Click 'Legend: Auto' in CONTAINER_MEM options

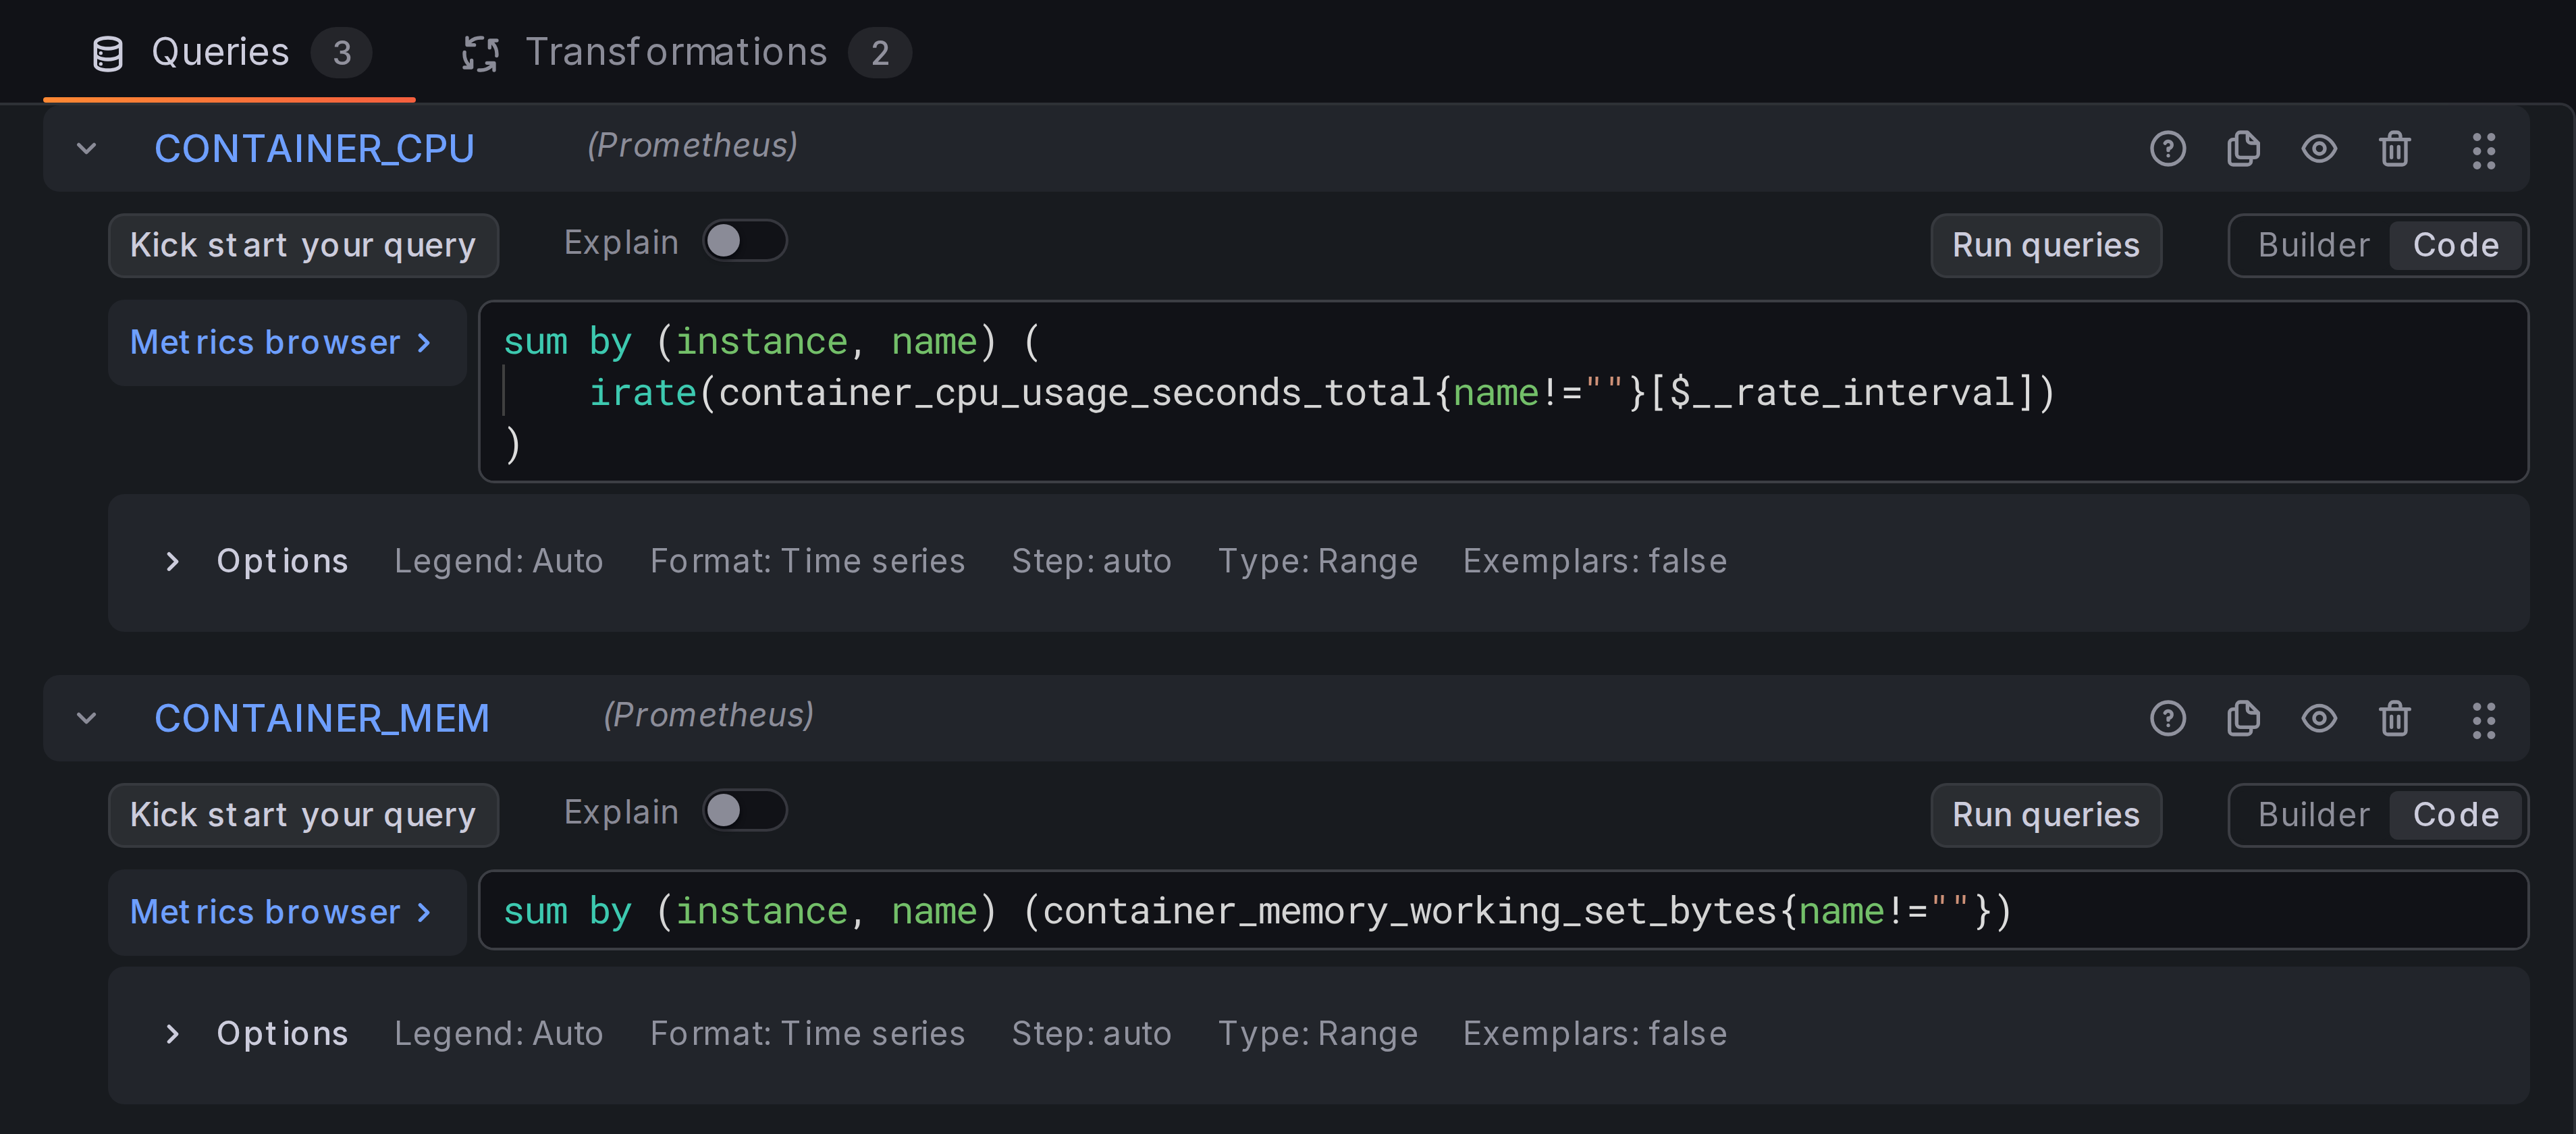498,1033
